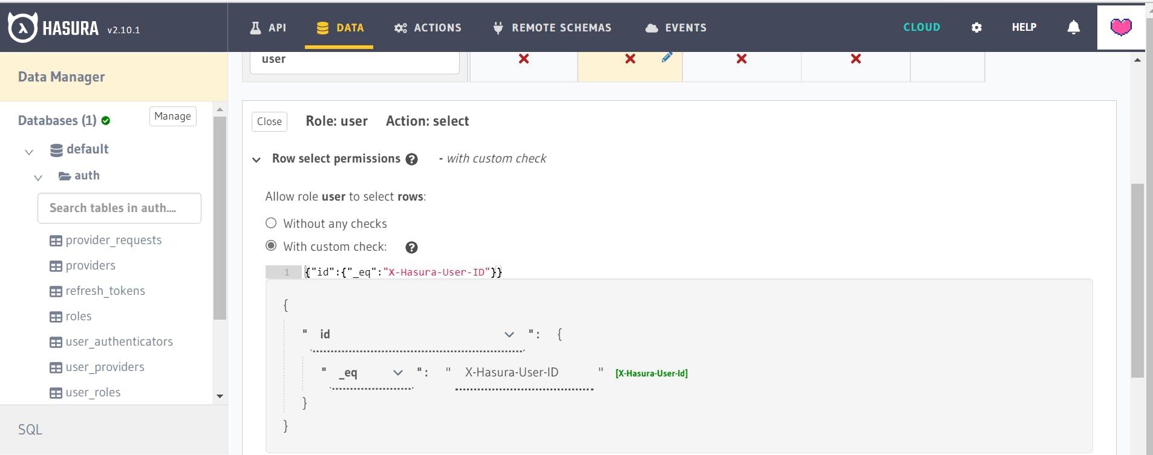The image size is (1153, 455).
Task: Click the user_roles table icon
Action: click(x=56, y=393)
